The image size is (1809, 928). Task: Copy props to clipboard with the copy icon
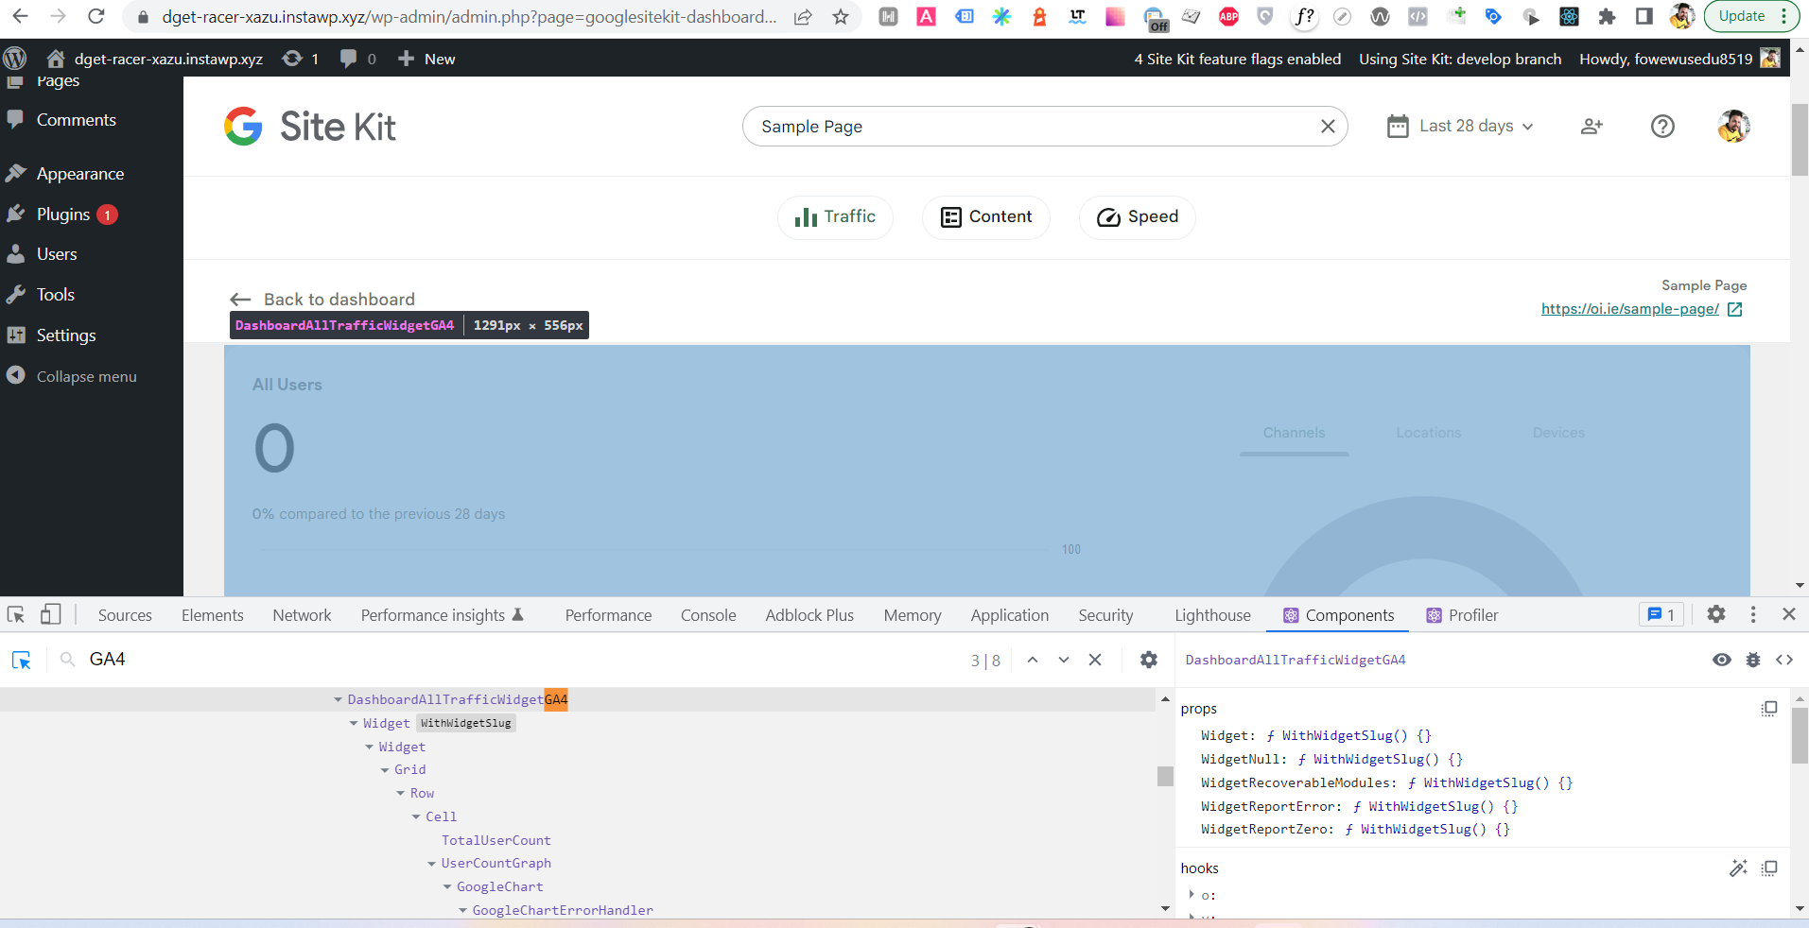click(x=1768, y=708)
